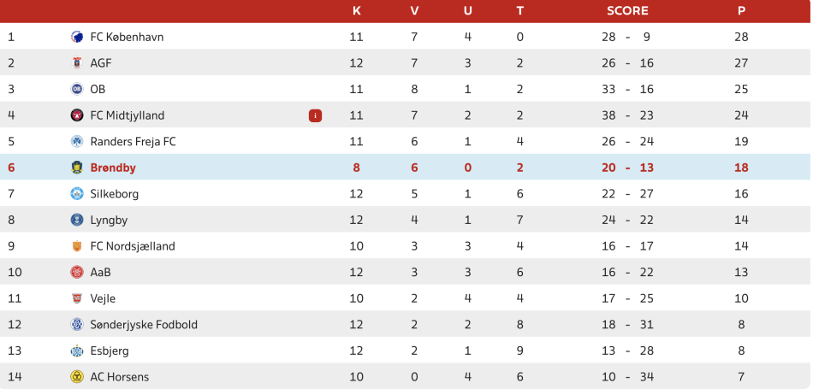The image size is (813, 389).
Task: Click the AC Horsens yellow crest
Action: pyautogui.click(x=77, y=377)
